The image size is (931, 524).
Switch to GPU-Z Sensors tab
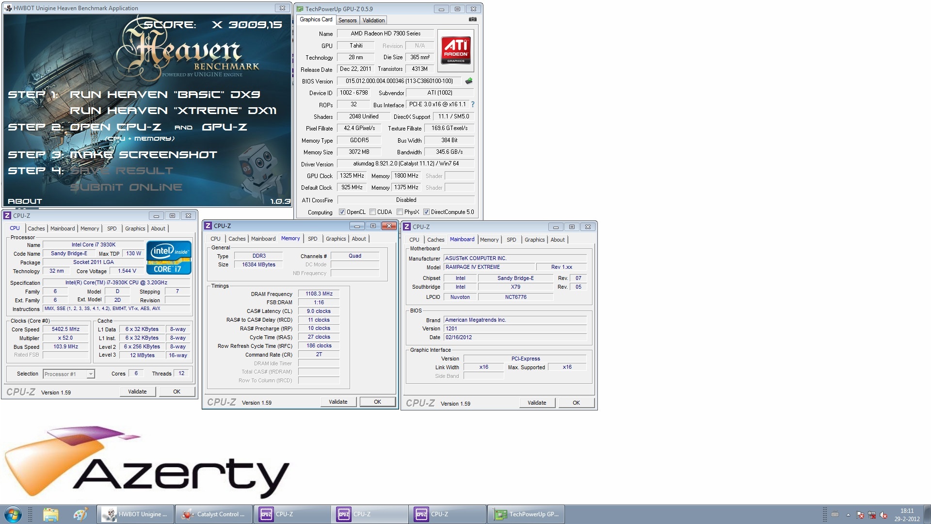347,20
